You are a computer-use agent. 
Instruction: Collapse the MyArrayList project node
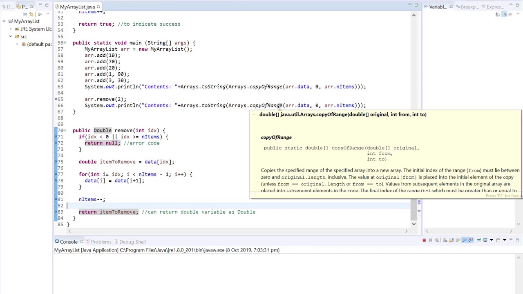click(x=4, y=21)
